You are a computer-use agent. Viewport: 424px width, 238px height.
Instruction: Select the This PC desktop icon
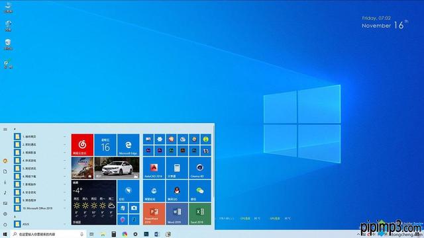9,7
